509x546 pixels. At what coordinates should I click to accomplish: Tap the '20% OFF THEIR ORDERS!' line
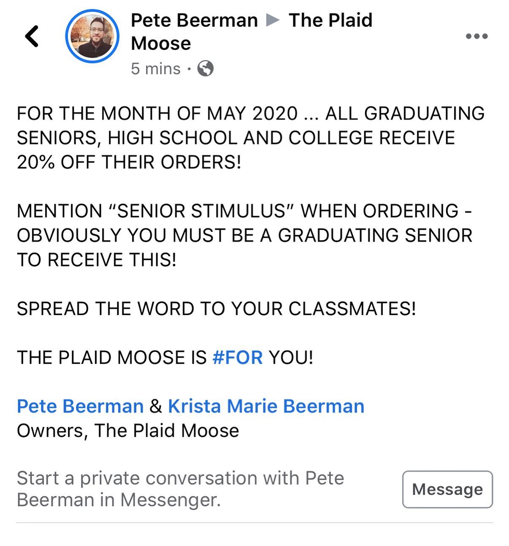click(x=129, y=162)
